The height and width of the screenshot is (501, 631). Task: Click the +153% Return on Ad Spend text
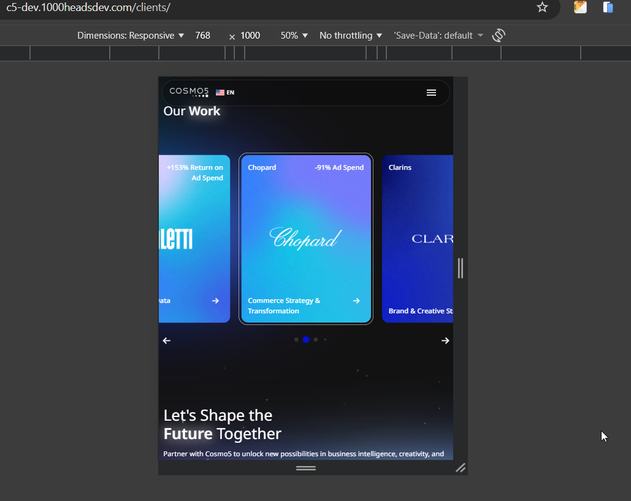pyautogui.click(x=195, y=173)
